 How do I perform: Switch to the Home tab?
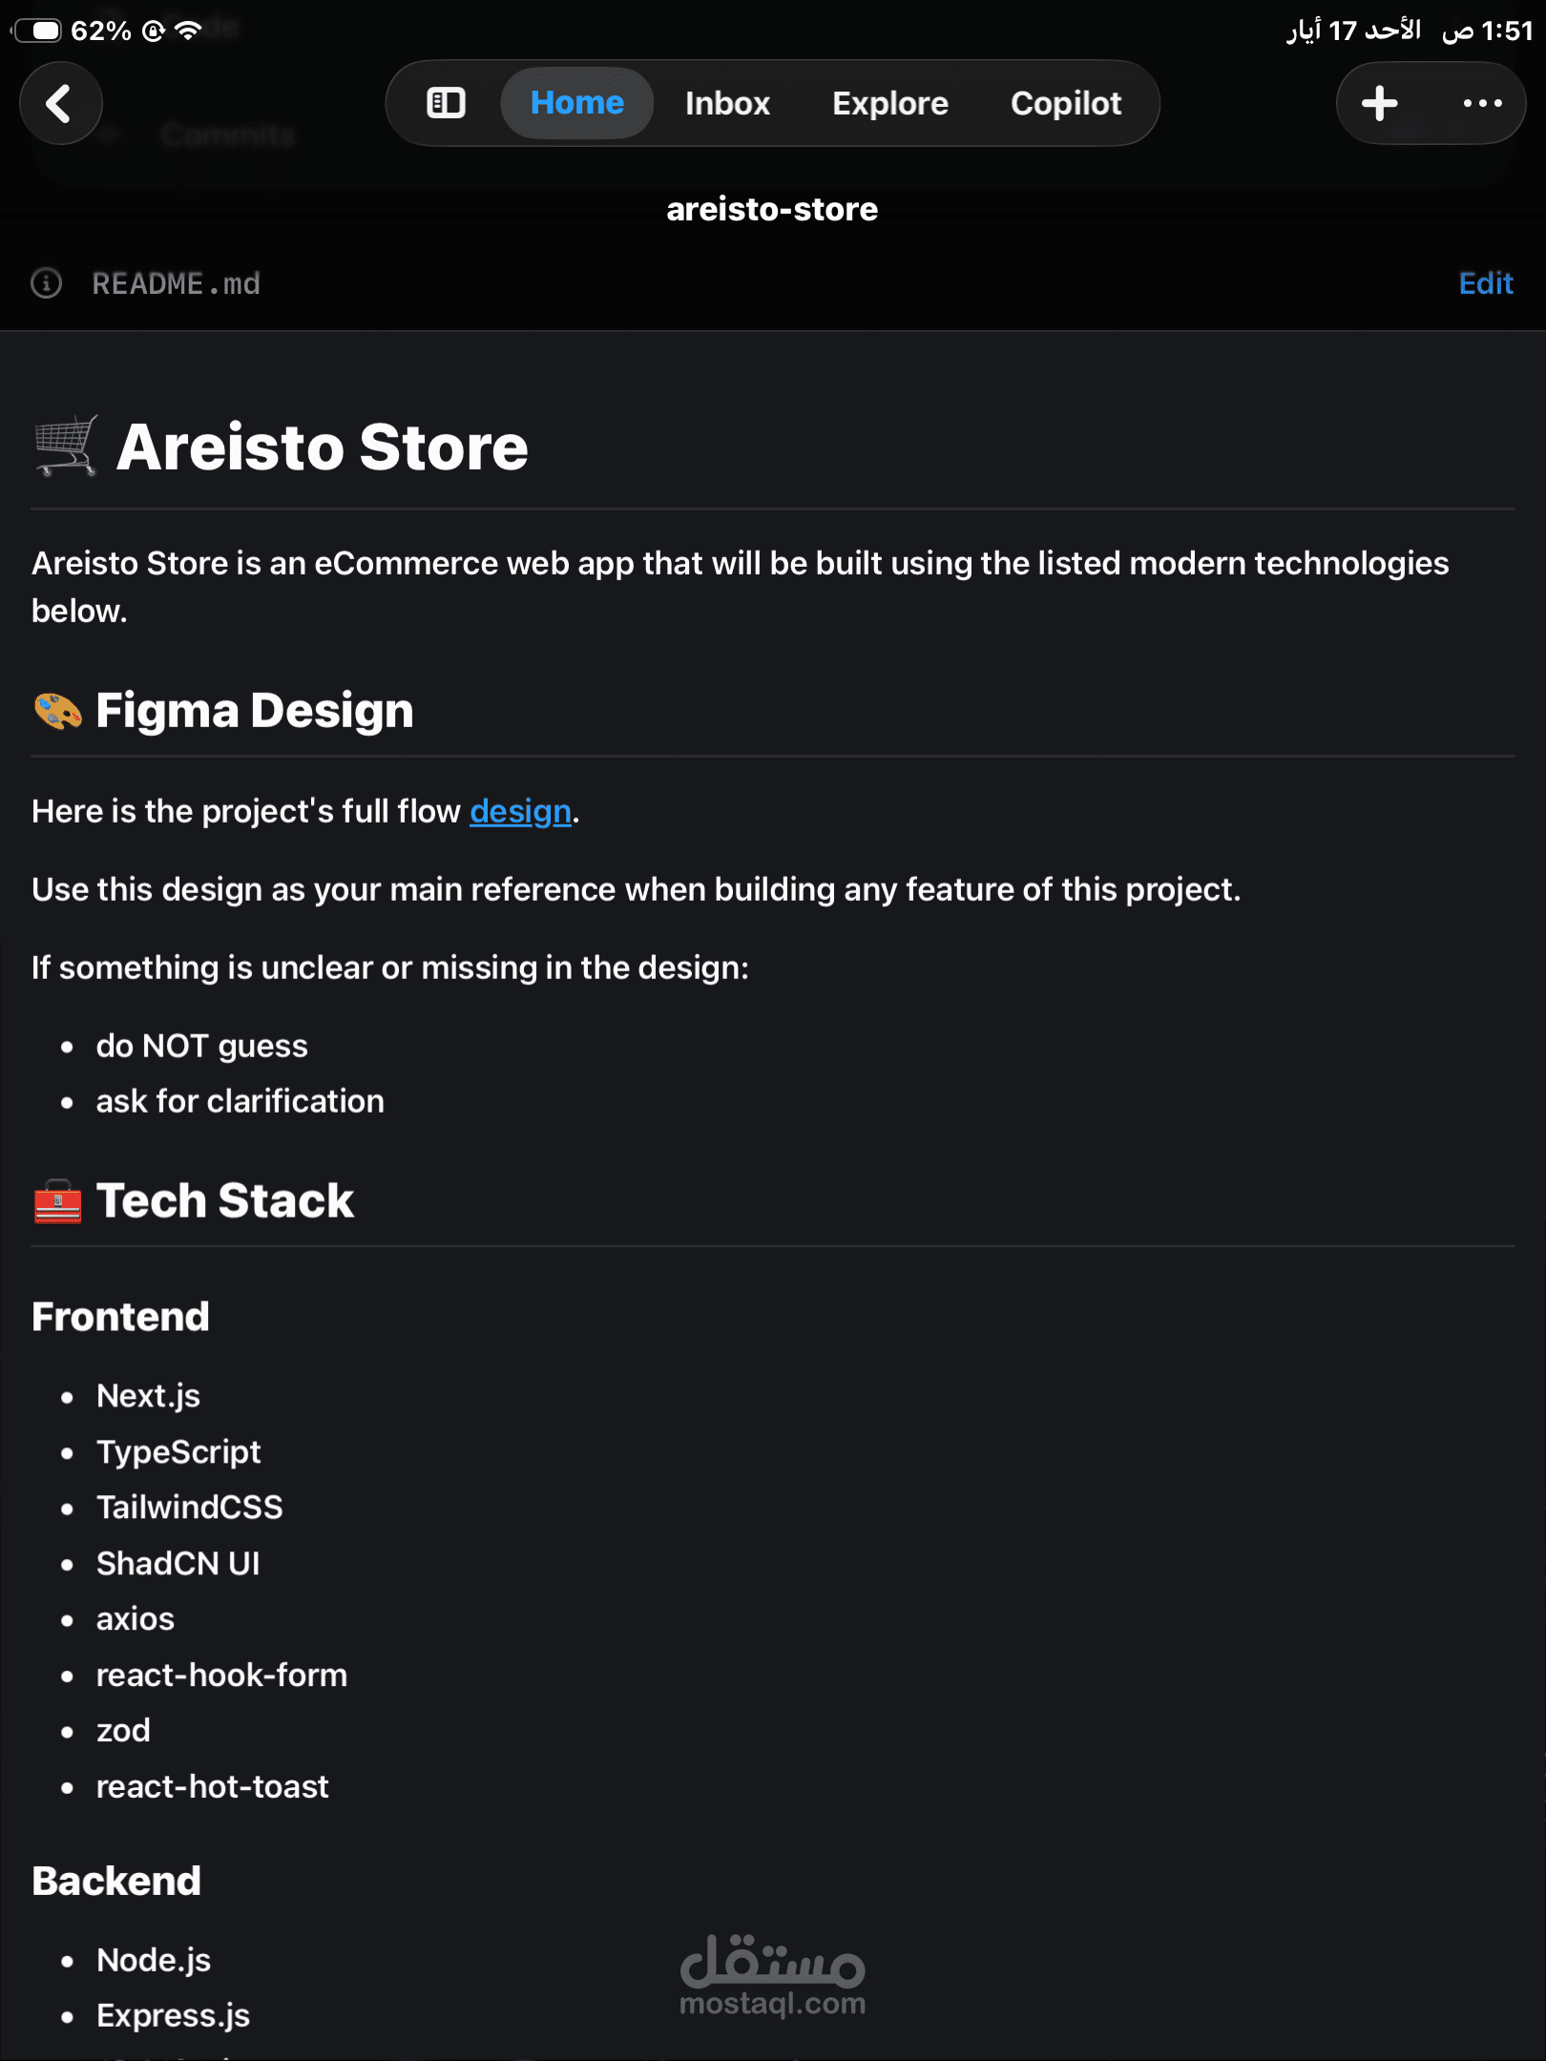pos(576,103)
